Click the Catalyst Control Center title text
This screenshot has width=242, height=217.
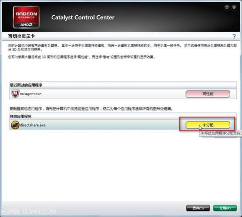83,17
